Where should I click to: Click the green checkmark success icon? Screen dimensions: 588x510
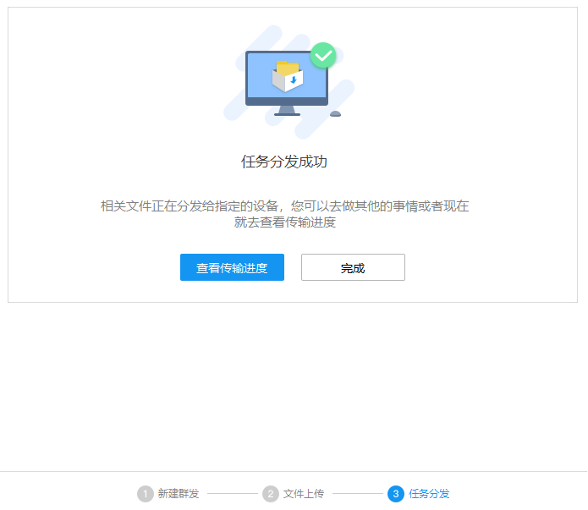pyautogui.click(x=323, y=55)
